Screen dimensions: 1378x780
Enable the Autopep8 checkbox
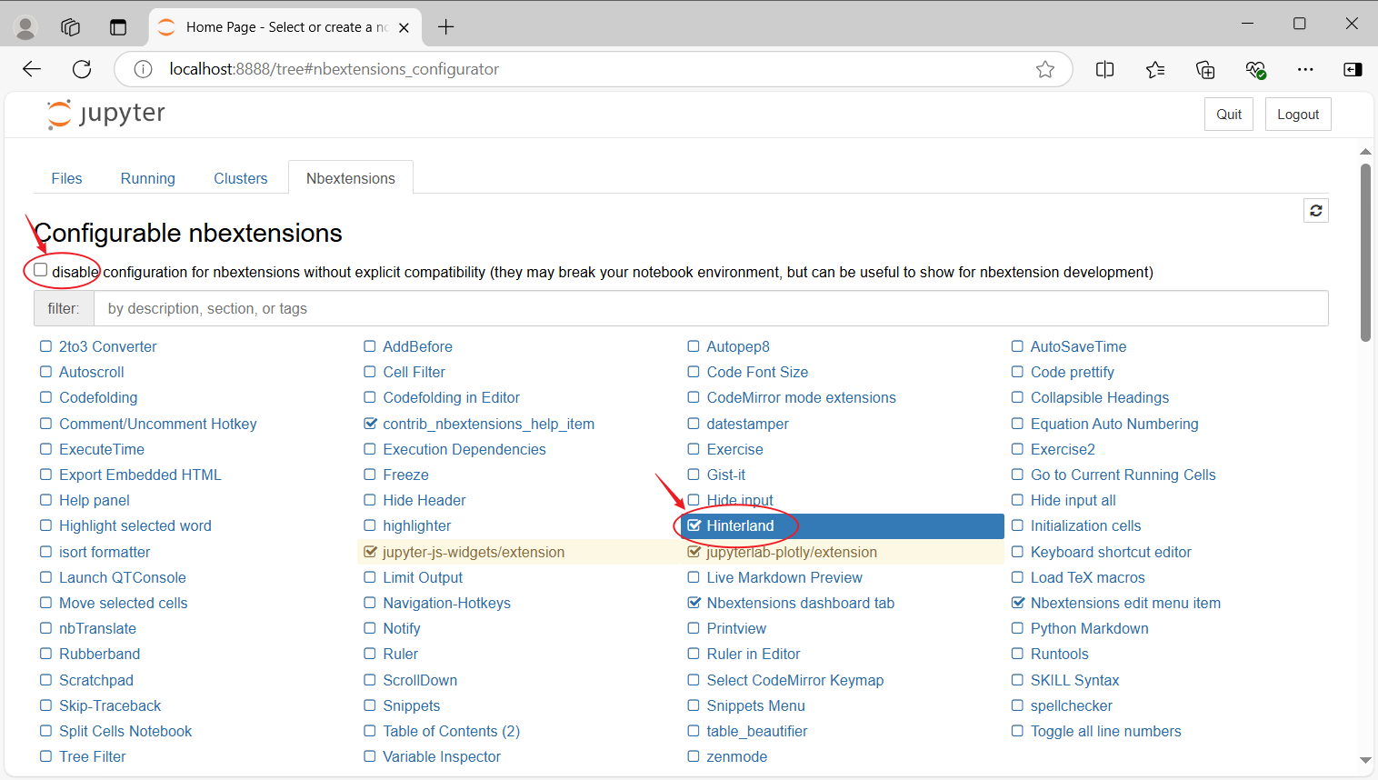[694, 346]
